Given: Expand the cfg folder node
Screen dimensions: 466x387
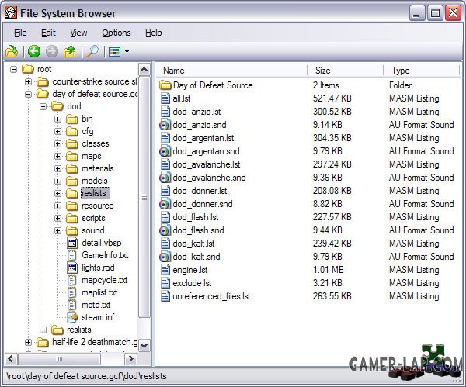Looking at the screenshot, I should coord(58,132).
